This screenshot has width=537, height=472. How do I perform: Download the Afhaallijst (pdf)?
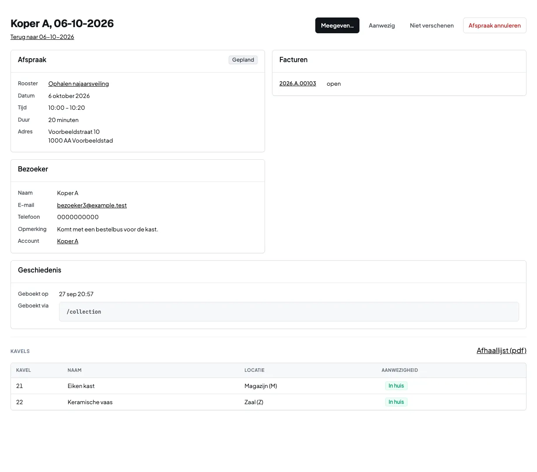[502, 350]
